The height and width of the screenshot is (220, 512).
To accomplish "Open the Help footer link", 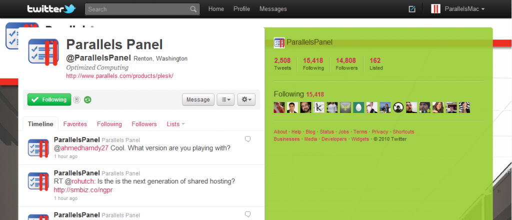I will pos(296,132).
